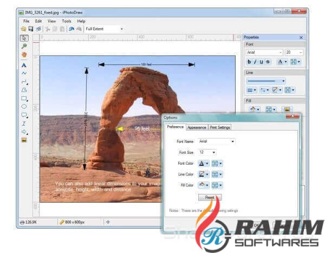Open the Help menu

click(x=81, y=21)
